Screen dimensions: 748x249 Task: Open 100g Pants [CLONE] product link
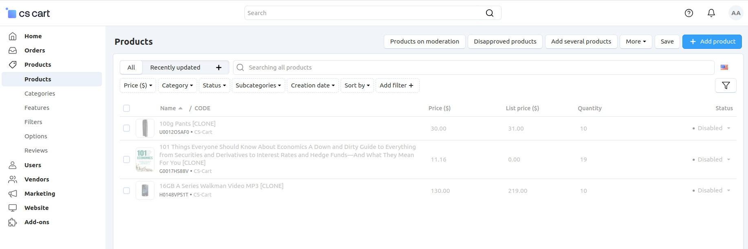[187, 124]
